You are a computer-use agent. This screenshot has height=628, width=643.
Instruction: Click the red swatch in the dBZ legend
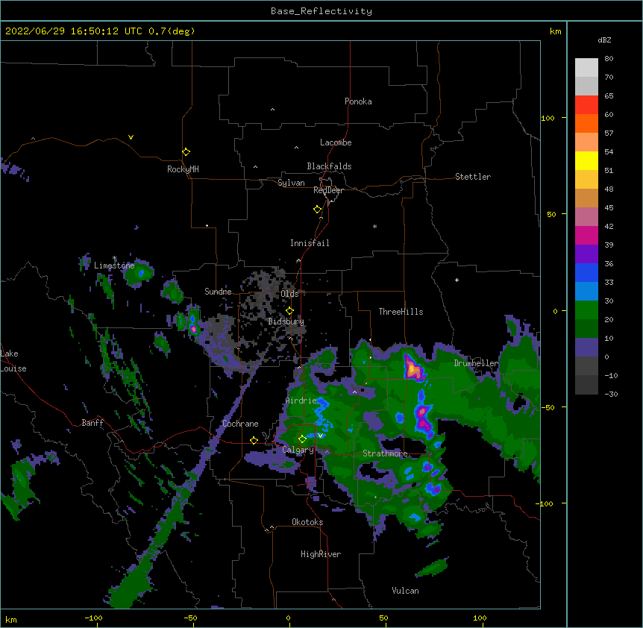point(586,104)
